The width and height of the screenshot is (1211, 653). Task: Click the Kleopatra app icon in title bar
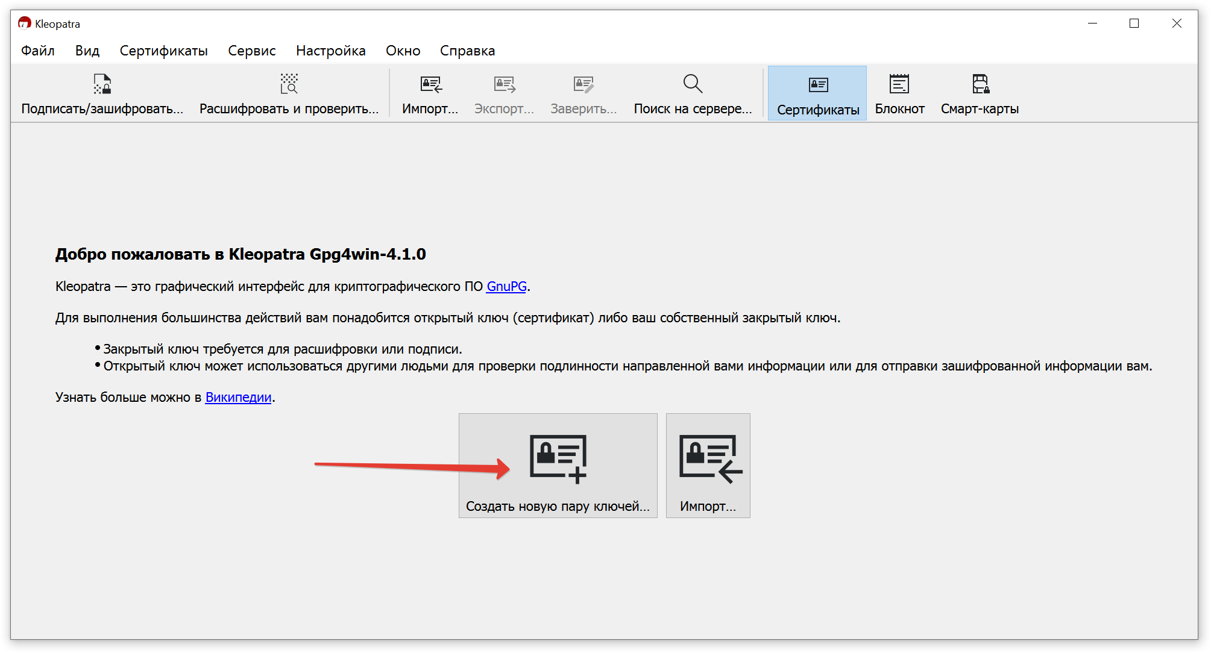pyautogui.click(x=24, y=23)
